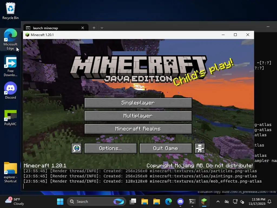
Task: Open Microsoft Edge from the taskbar
Action: click(x=168, y=201)
